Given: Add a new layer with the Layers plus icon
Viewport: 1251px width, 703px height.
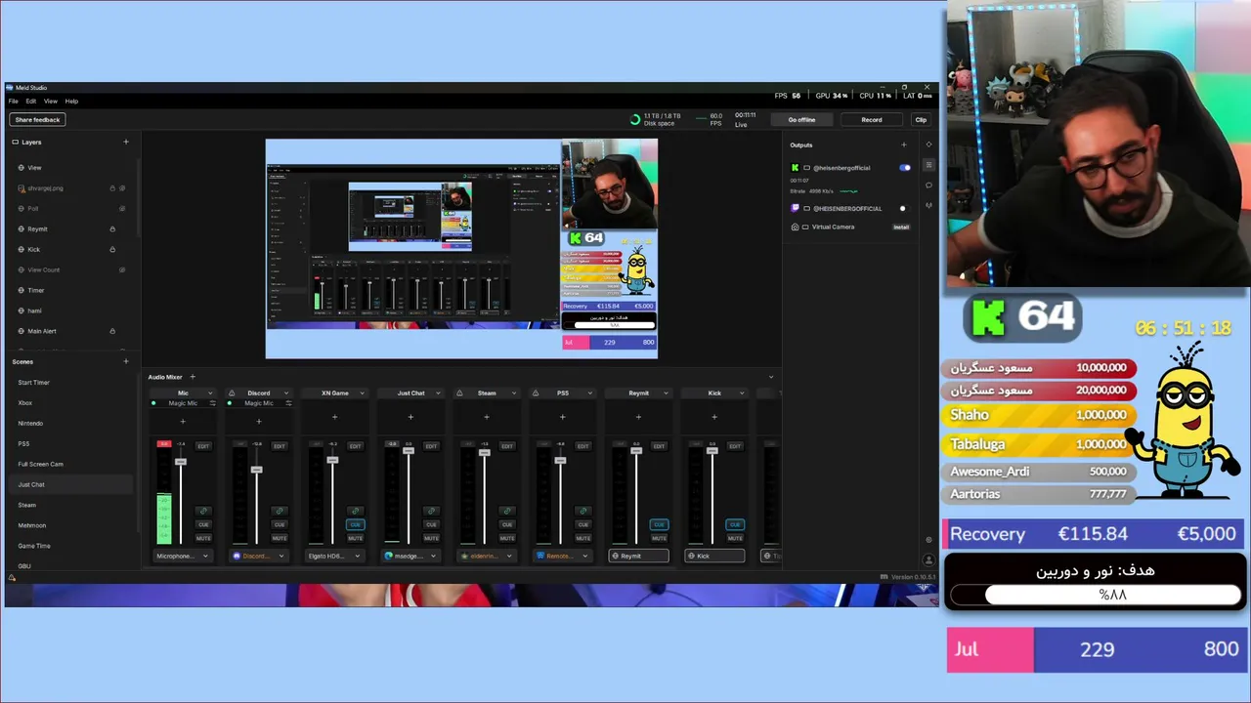Looking at the screenshot, I should pos(125,142).
